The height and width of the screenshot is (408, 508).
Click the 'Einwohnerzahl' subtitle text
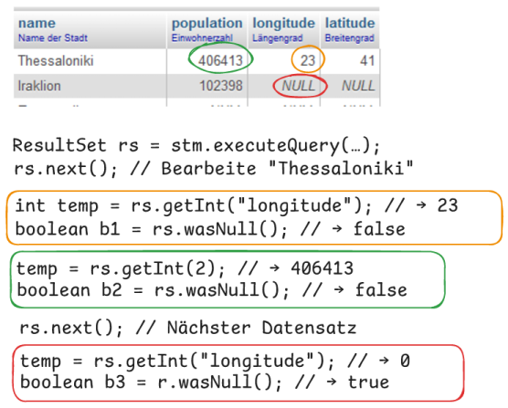[x=202, y=37]
